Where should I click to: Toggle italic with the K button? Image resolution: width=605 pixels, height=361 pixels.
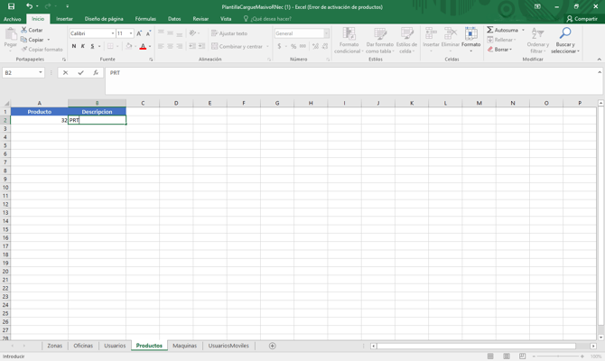pos(83,46)
